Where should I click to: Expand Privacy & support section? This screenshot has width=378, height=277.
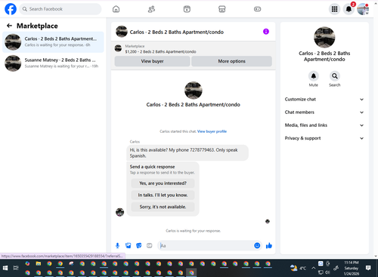pyautogui.click(x=324, y=138)
